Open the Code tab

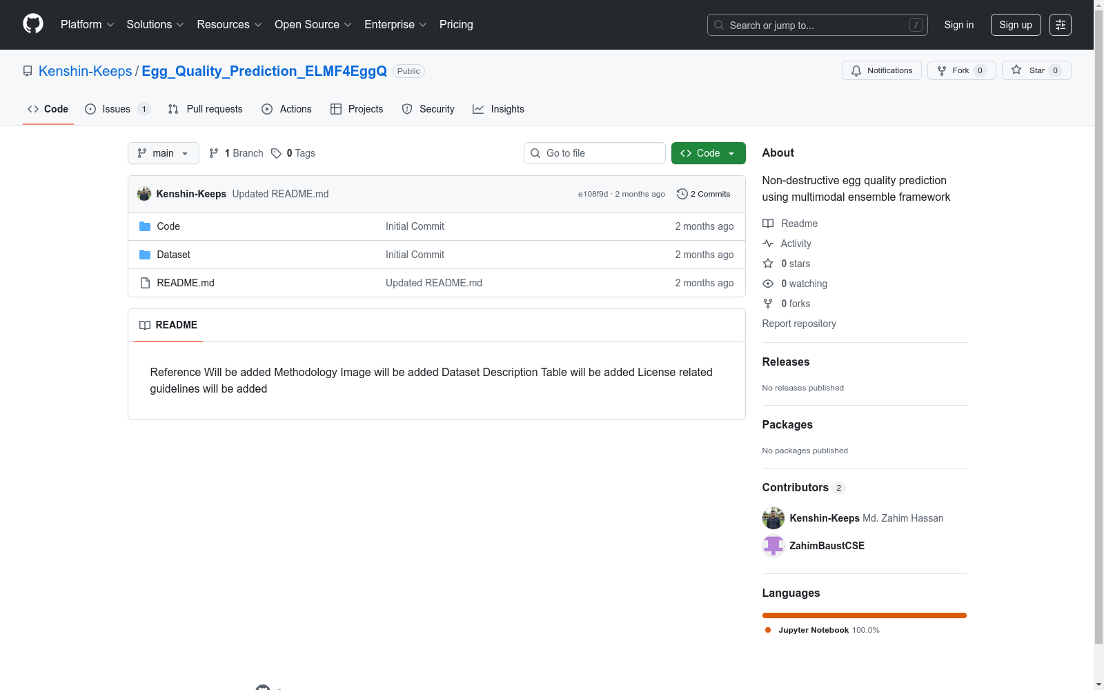pos(48,109)
